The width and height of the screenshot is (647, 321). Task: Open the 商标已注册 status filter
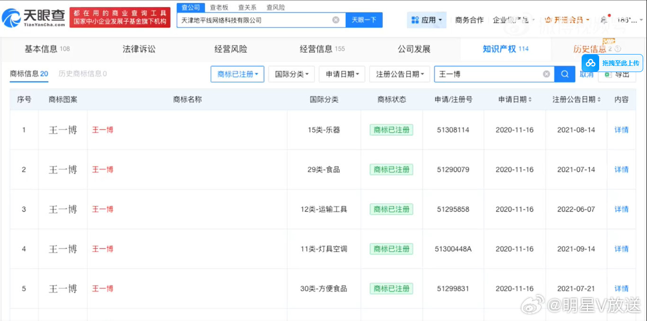point(237,74)
